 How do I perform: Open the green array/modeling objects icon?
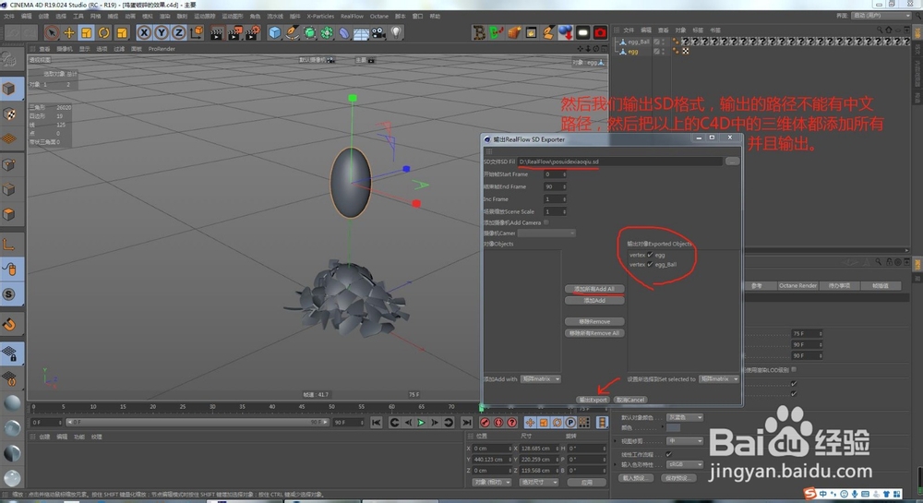pos(327,33)
